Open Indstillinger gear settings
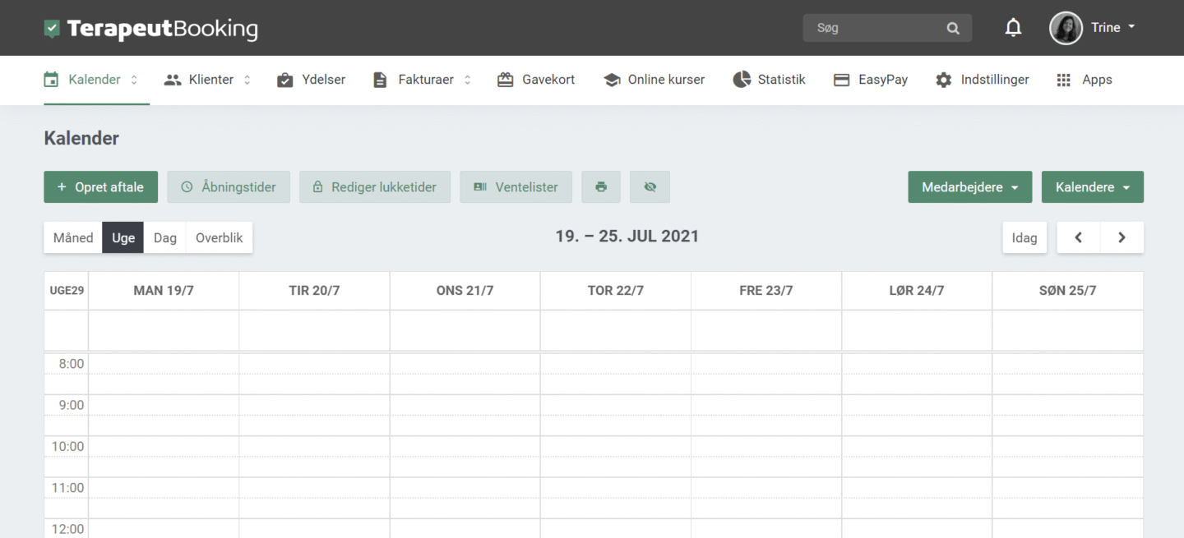Screen dimensions: 1184x538 pos(982,80)
